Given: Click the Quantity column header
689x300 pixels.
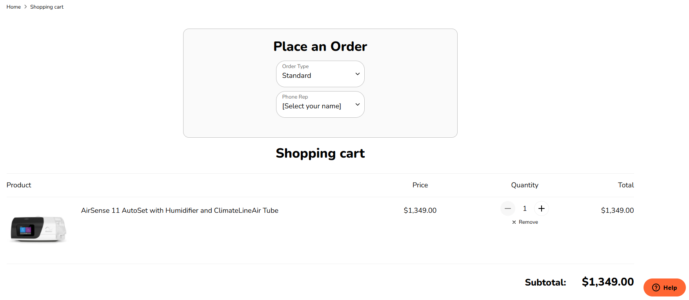Looking at the screenshot, I should (525, 185).
